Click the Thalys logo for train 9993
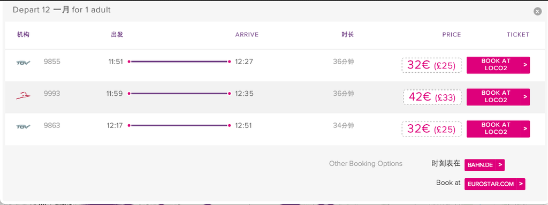The width and height of the screenshot is (548, 205). [x=24, y=94]
